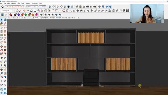Activate the Move tool
168x95 pixels.
2,46
